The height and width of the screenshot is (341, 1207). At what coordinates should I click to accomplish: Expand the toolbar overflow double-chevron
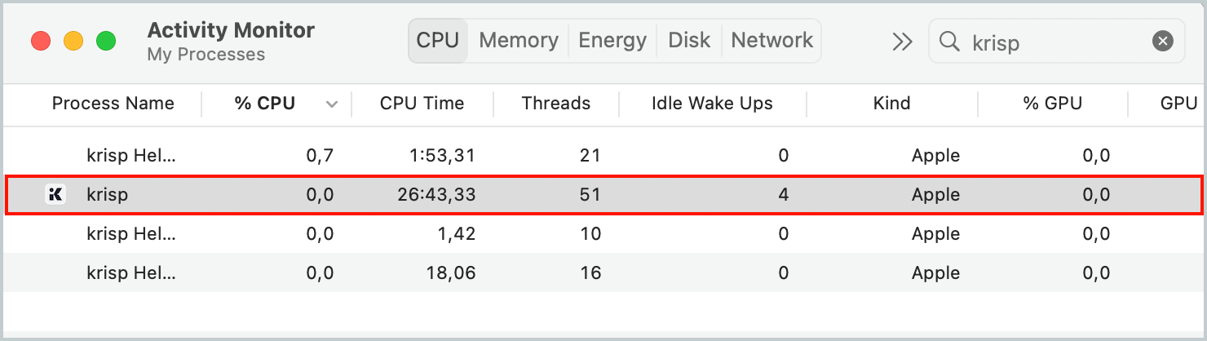click(901, 42)
